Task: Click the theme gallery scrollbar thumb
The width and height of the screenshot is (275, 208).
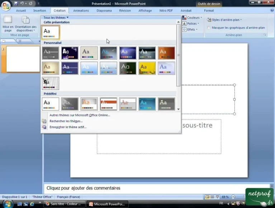Action: pyautogui.click(x=178, y=55)
